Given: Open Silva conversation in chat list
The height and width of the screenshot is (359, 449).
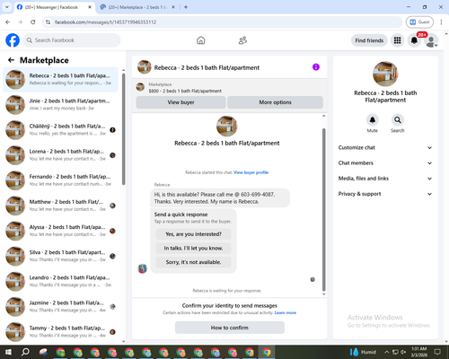Looking at the screenshot, I should [x=60, y=256].
